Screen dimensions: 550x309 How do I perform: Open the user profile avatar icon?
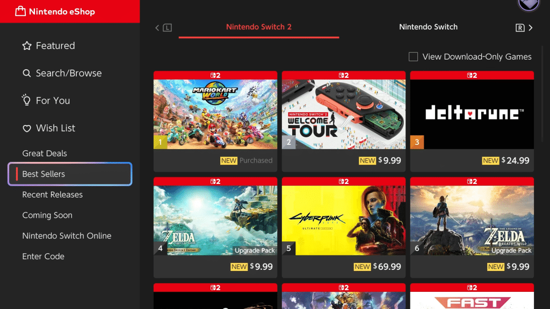coord(529,5)
